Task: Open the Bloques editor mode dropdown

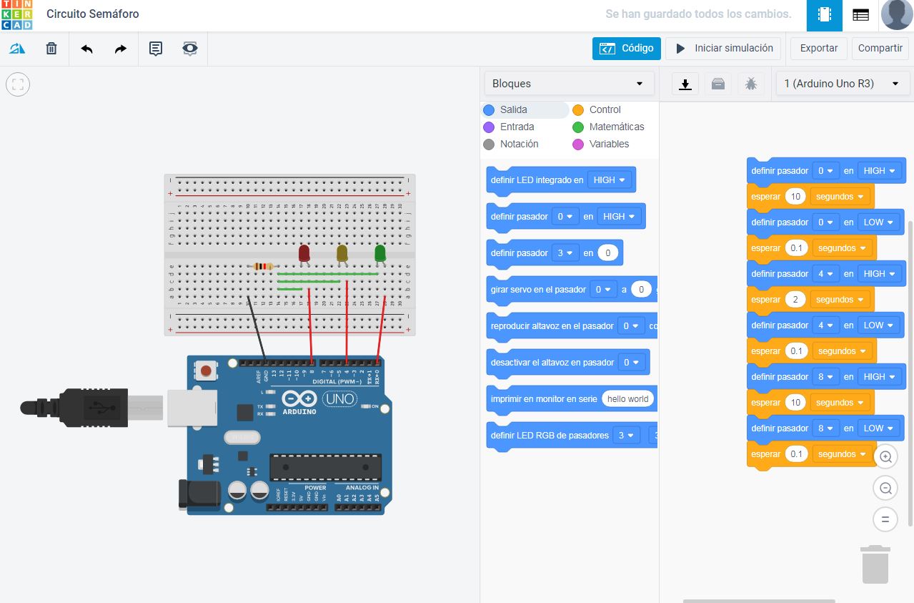Action: click(569, 83)
